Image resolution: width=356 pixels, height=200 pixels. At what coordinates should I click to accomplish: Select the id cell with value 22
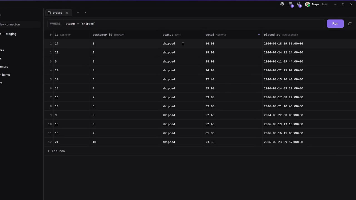[72, 52]
